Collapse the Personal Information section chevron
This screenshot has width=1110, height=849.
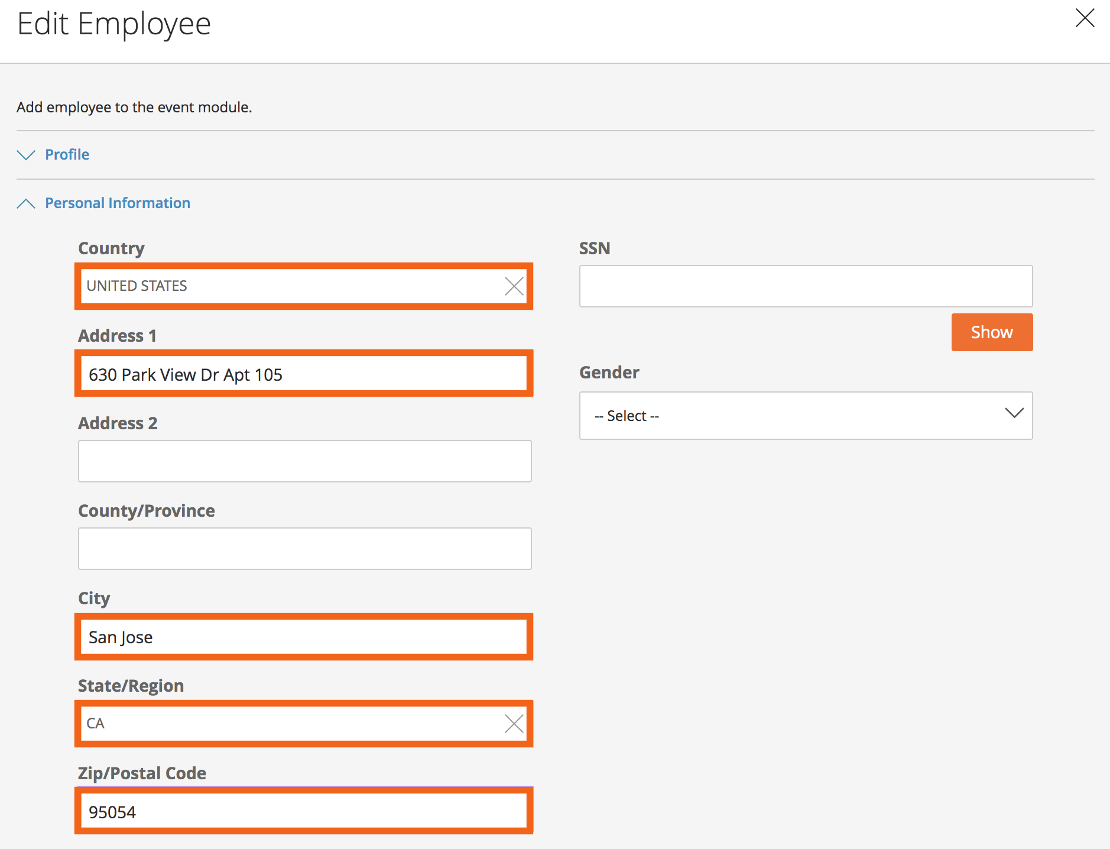pos(26,203)
